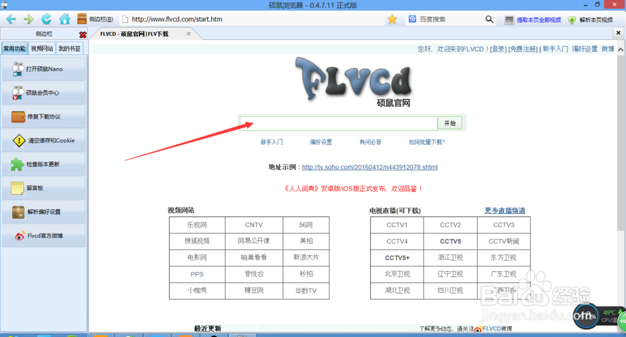
Task: Click CNTV in video sites table
Action: click(x=254, y=225)
